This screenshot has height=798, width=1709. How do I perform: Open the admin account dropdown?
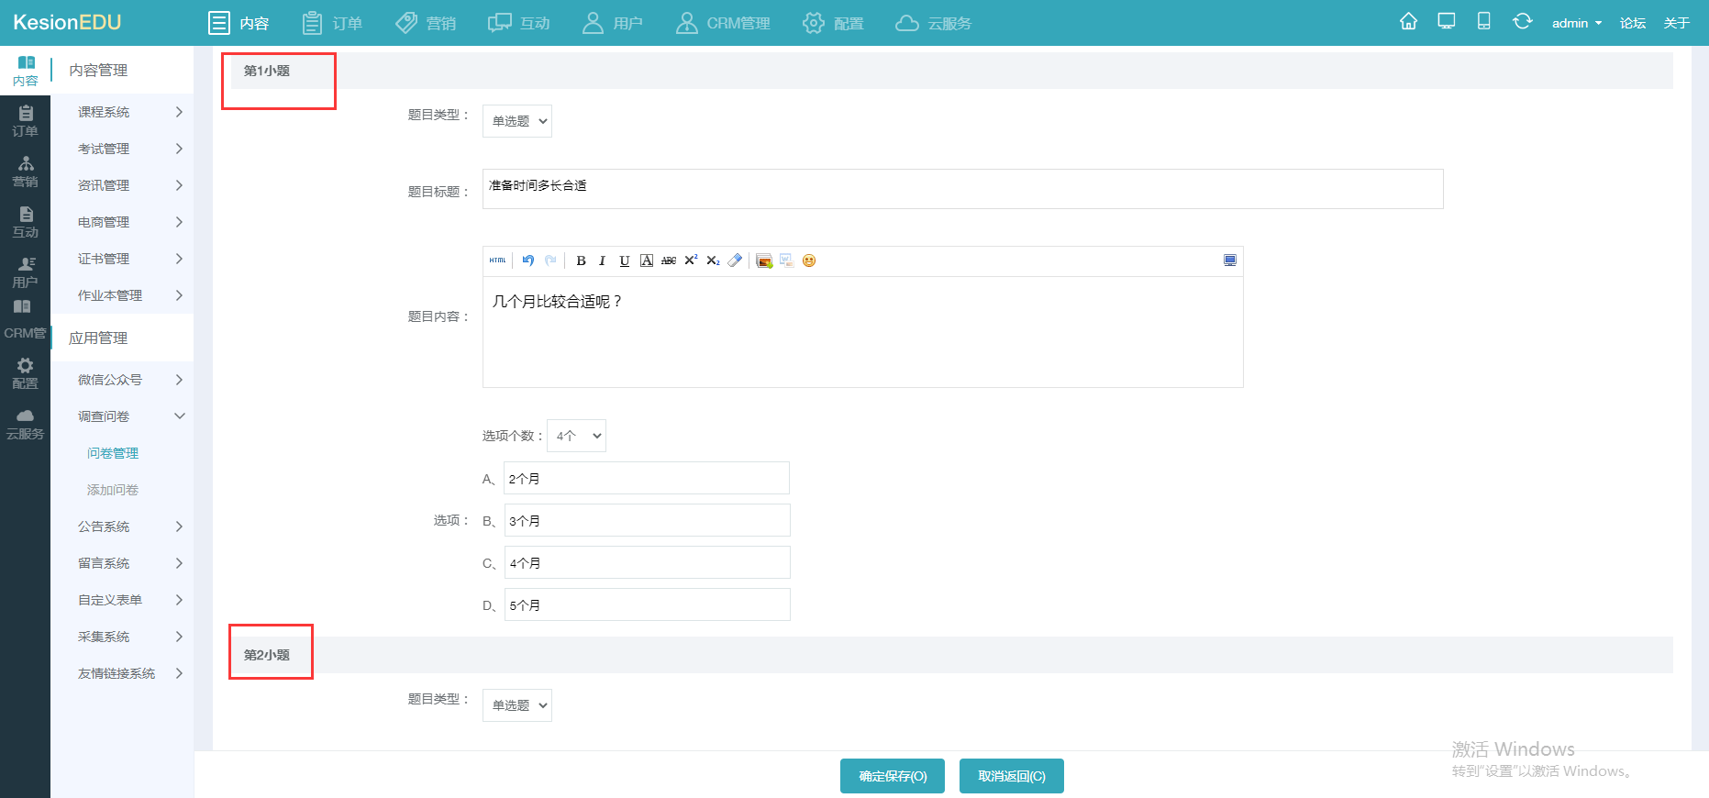pyautogui.click(x=1577, y=23)
